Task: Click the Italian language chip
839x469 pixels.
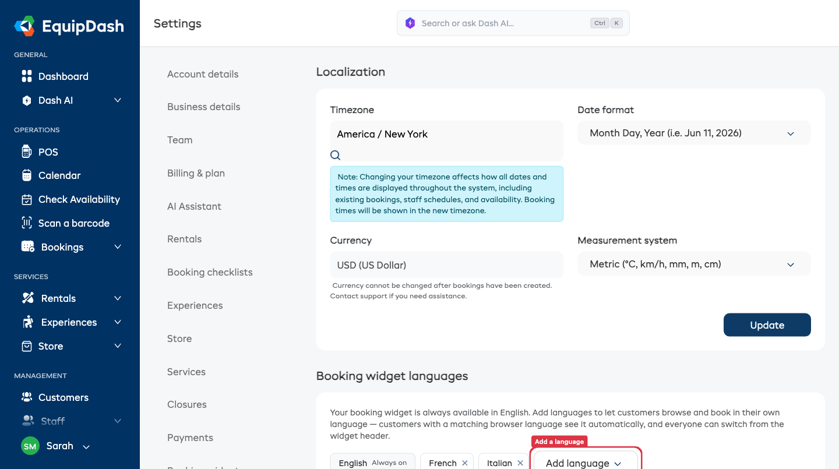Action: coord(504,463)
